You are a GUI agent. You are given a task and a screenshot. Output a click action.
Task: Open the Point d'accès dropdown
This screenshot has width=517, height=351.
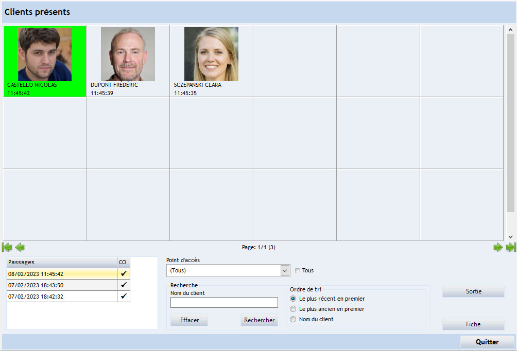[285, 270]
